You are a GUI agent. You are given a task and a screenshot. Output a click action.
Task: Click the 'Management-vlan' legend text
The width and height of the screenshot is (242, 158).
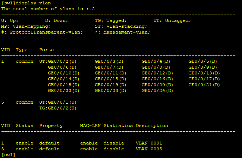point(127,32)
